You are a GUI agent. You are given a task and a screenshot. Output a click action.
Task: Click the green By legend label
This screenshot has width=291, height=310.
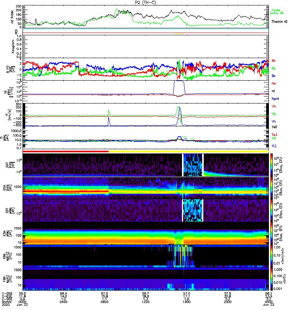point(274,69)
